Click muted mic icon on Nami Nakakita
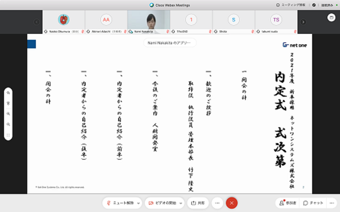This screenshot has width=340, height=212. (167, 31)
